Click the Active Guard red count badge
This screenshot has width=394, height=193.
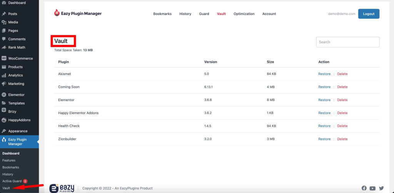point(25,181)
